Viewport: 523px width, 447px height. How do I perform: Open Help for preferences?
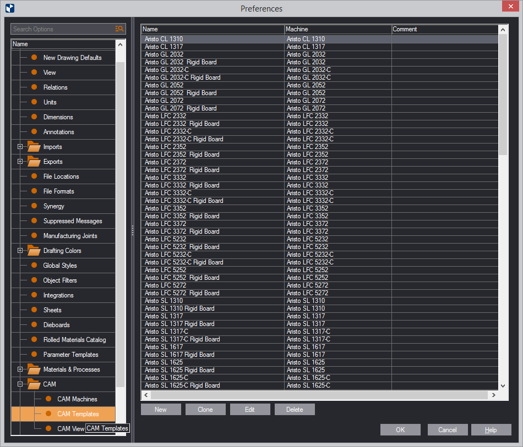coord(491,429)
